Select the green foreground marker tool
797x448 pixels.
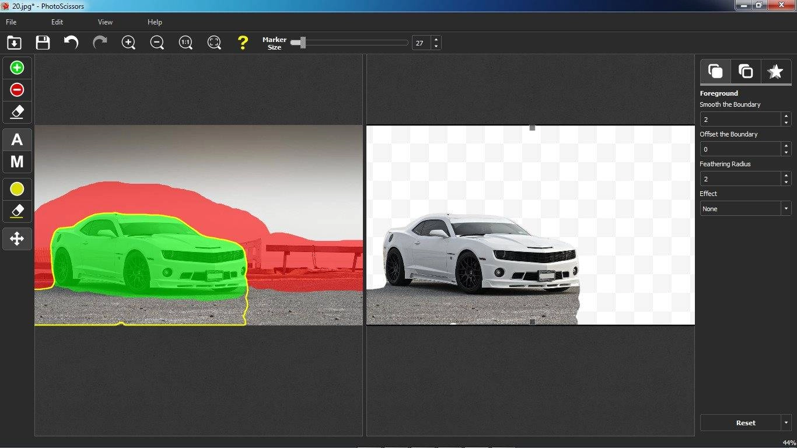[x=17, y=68]
